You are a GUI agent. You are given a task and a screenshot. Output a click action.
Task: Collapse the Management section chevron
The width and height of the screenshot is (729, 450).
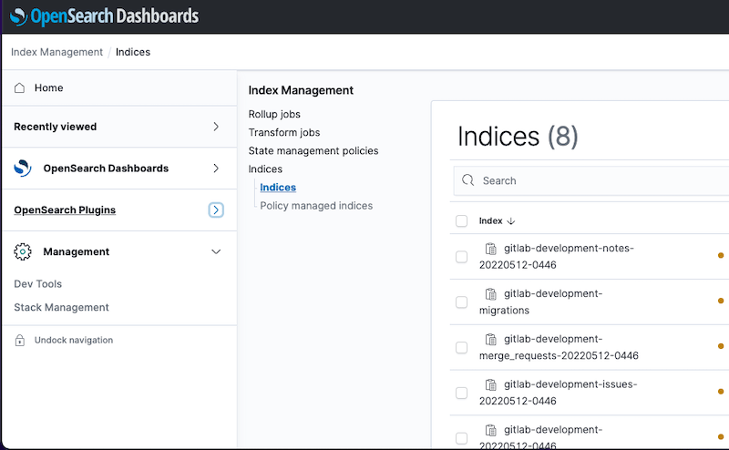pyautogui.click(x=216, y=251)
